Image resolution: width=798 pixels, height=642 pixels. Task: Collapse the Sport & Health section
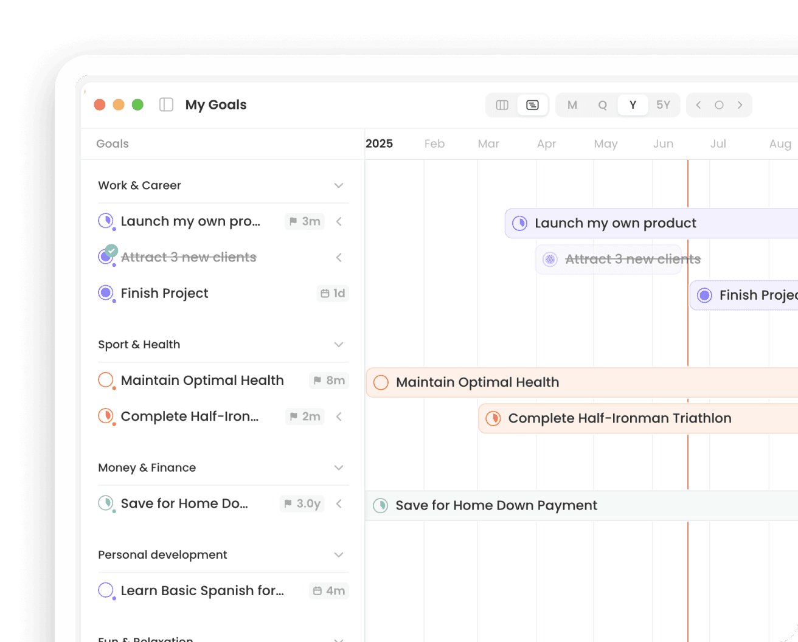pos(339,345)
